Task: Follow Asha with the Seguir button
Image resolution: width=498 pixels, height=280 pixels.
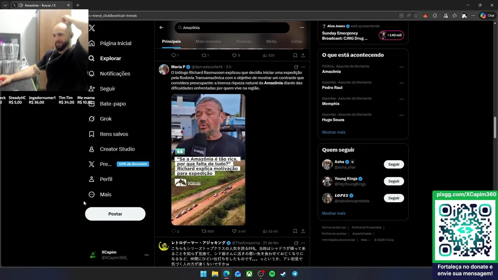Action: (394, 164)
